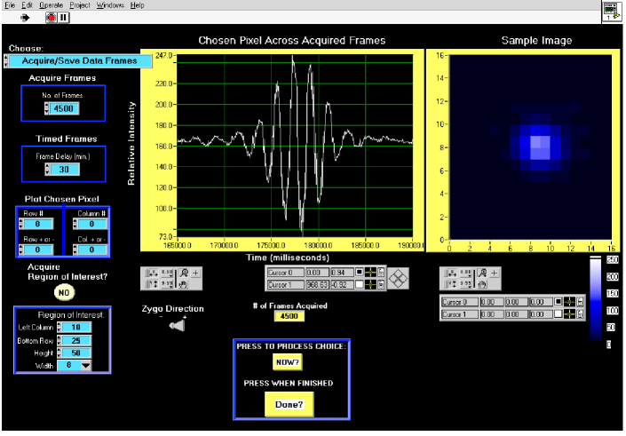The image size is (626, 436).
Task: Click the Choose ring stepper arrows
Action: [x=5, y=60]
